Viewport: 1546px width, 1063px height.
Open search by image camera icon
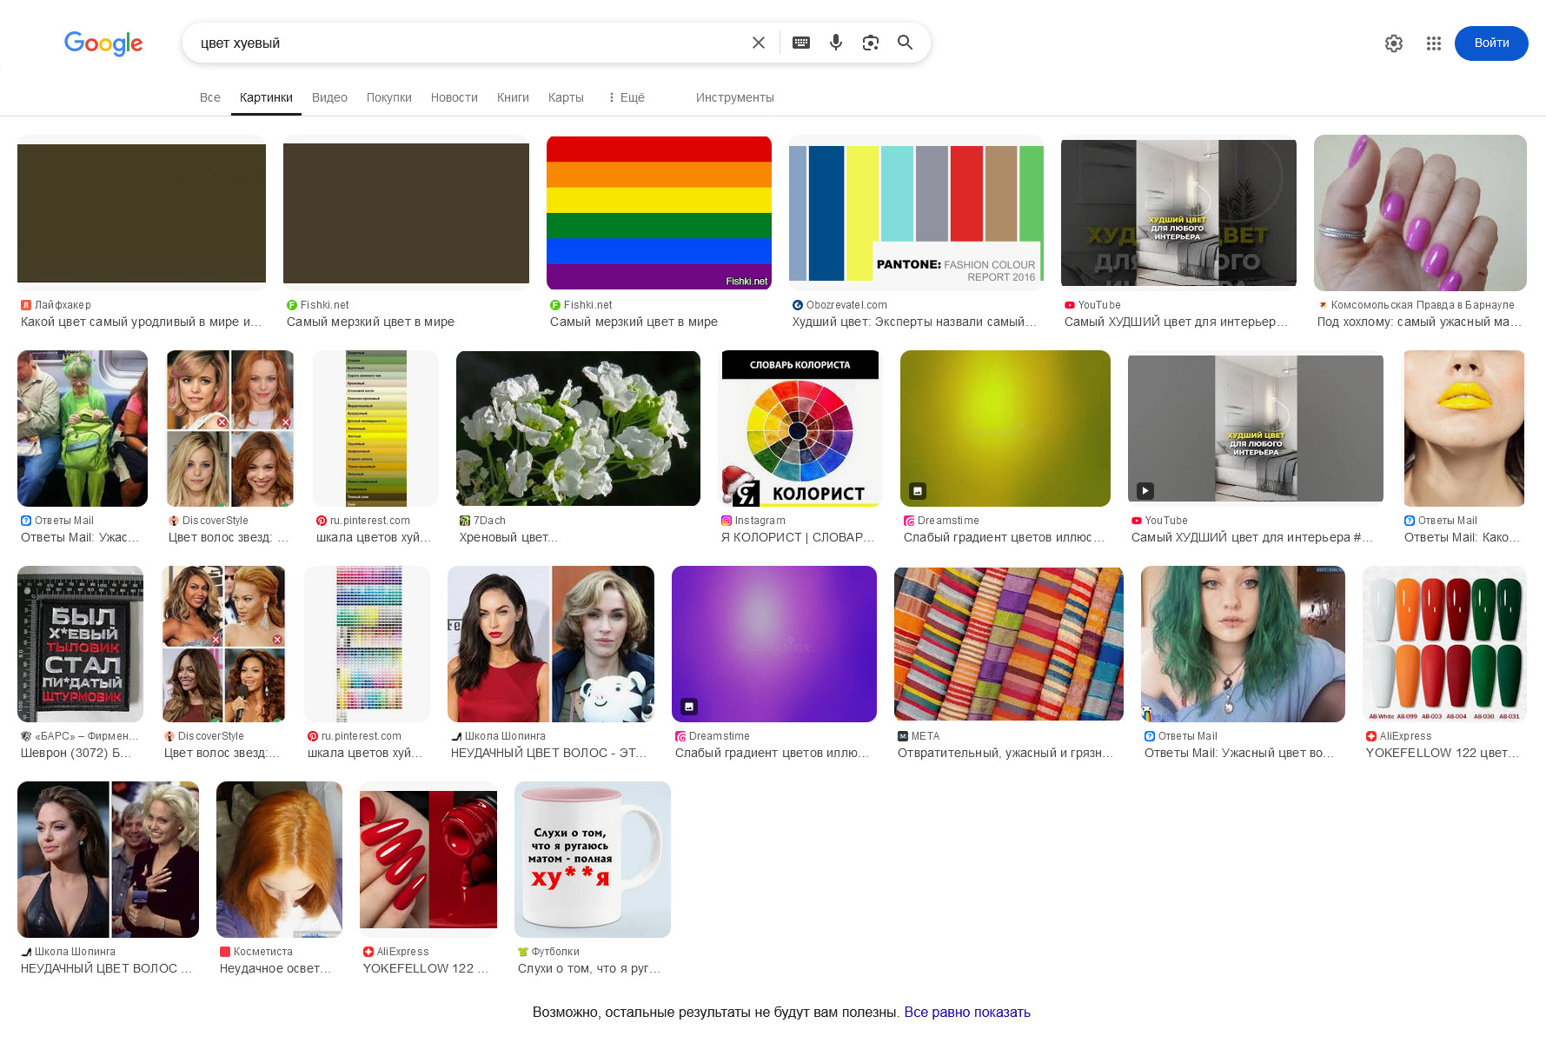pos(871,43)
